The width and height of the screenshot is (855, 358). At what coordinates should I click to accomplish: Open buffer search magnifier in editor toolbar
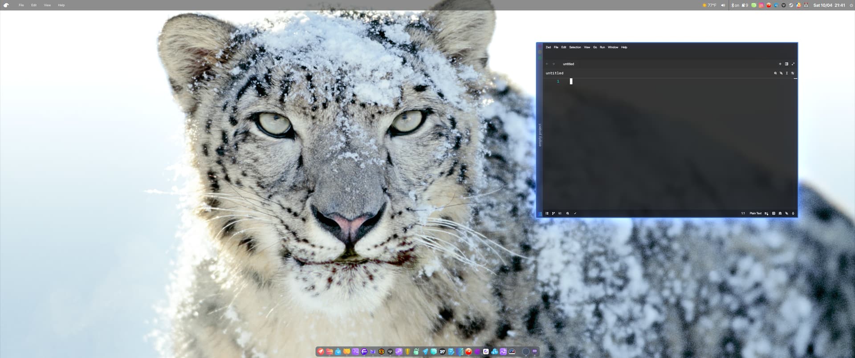click(x=775, y=73)
